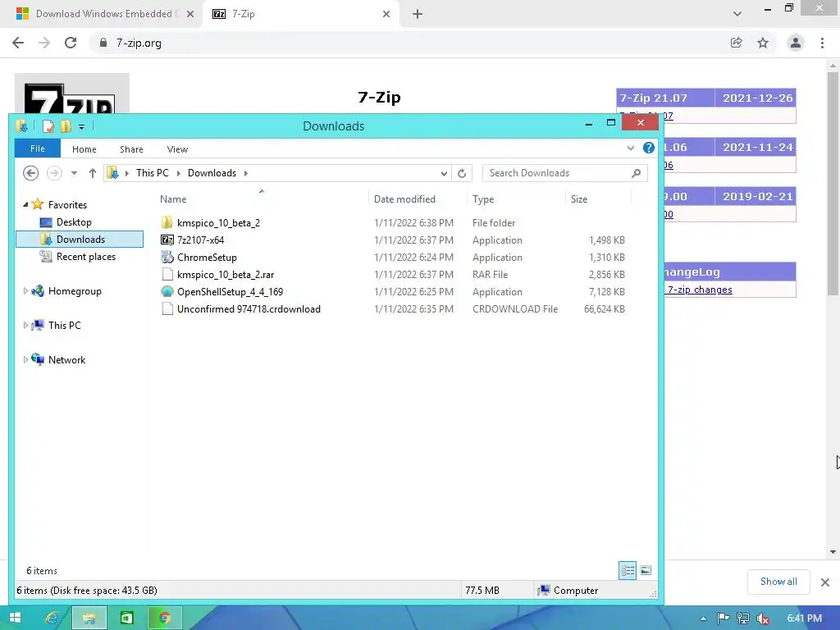Go back using Explorer back arrow

(30, 173)
